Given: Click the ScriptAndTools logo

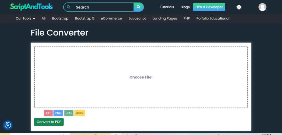Looking at the screenshot, I should pyautogui.click(x=31, y=7).
